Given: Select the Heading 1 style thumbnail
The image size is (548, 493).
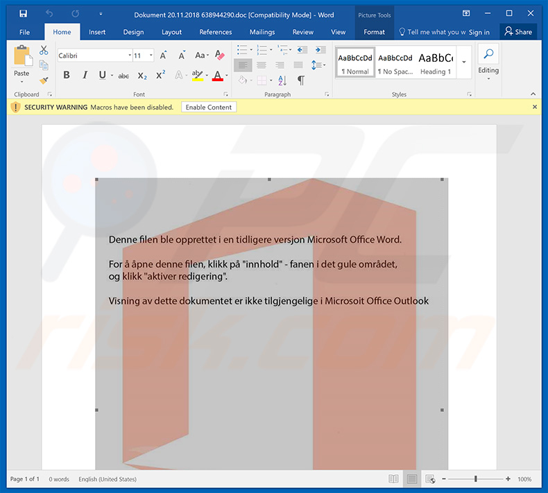Looking at the screenshot, I should tap(436, 64).
